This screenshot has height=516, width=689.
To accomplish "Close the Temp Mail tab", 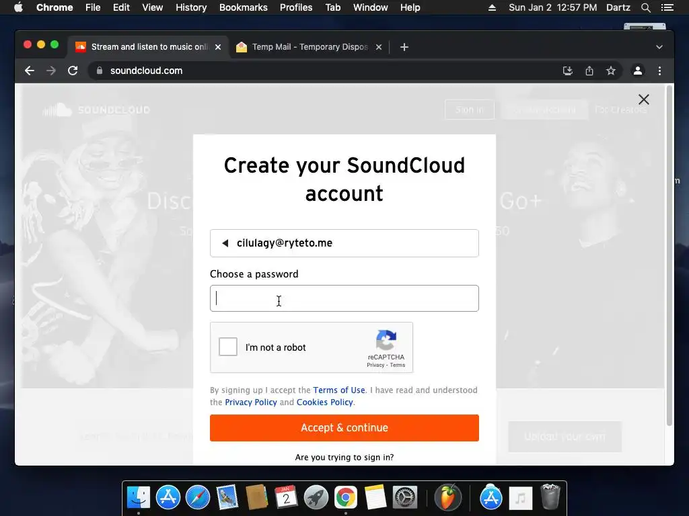I will tap(378, 47).
